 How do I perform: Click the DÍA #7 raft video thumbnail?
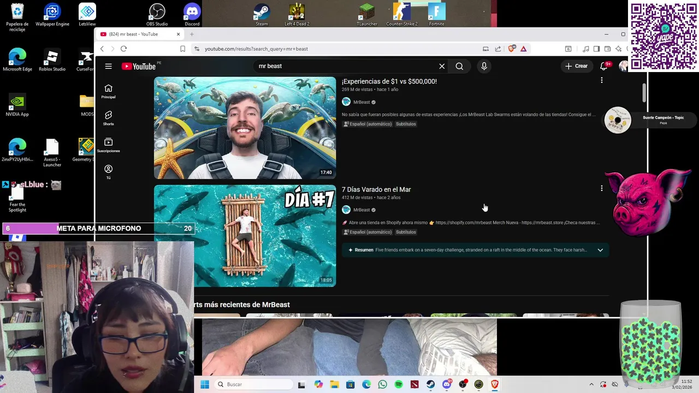click(245, 236)
